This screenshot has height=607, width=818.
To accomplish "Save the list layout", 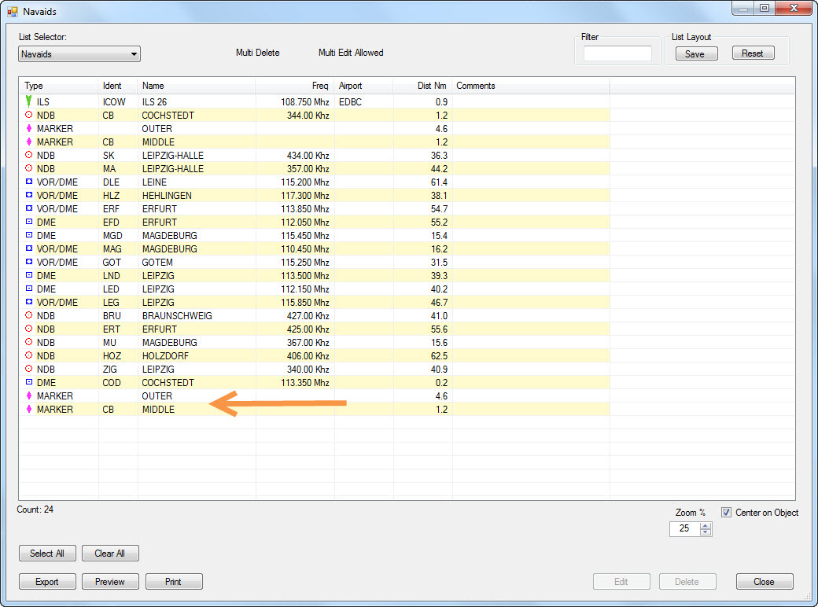I will [x=695, y=53].
